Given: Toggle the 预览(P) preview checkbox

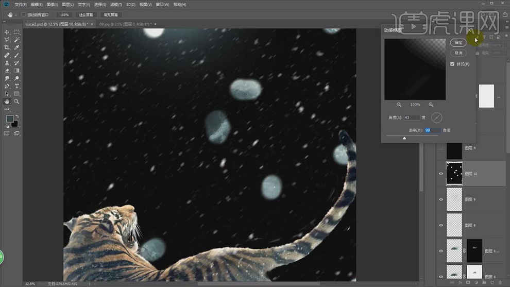Looking at the screenshot, I should coord(452,64).
